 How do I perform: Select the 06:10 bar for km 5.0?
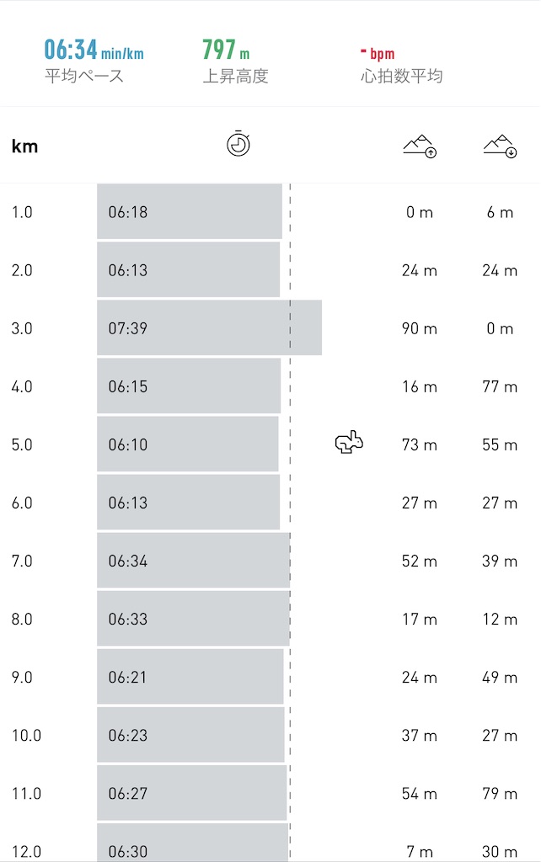[188, 444]
